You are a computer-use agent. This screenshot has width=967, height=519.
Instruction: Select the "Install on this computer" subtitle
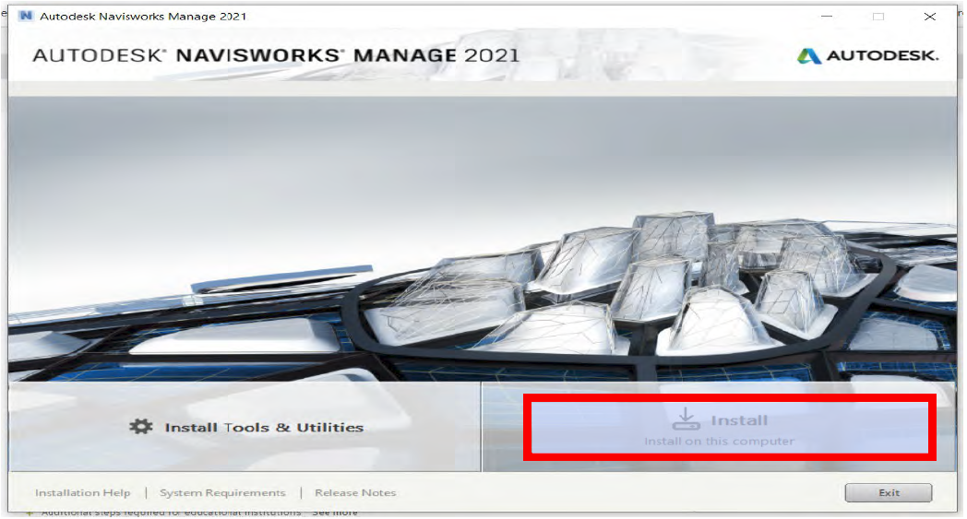[x=719, y=442]
